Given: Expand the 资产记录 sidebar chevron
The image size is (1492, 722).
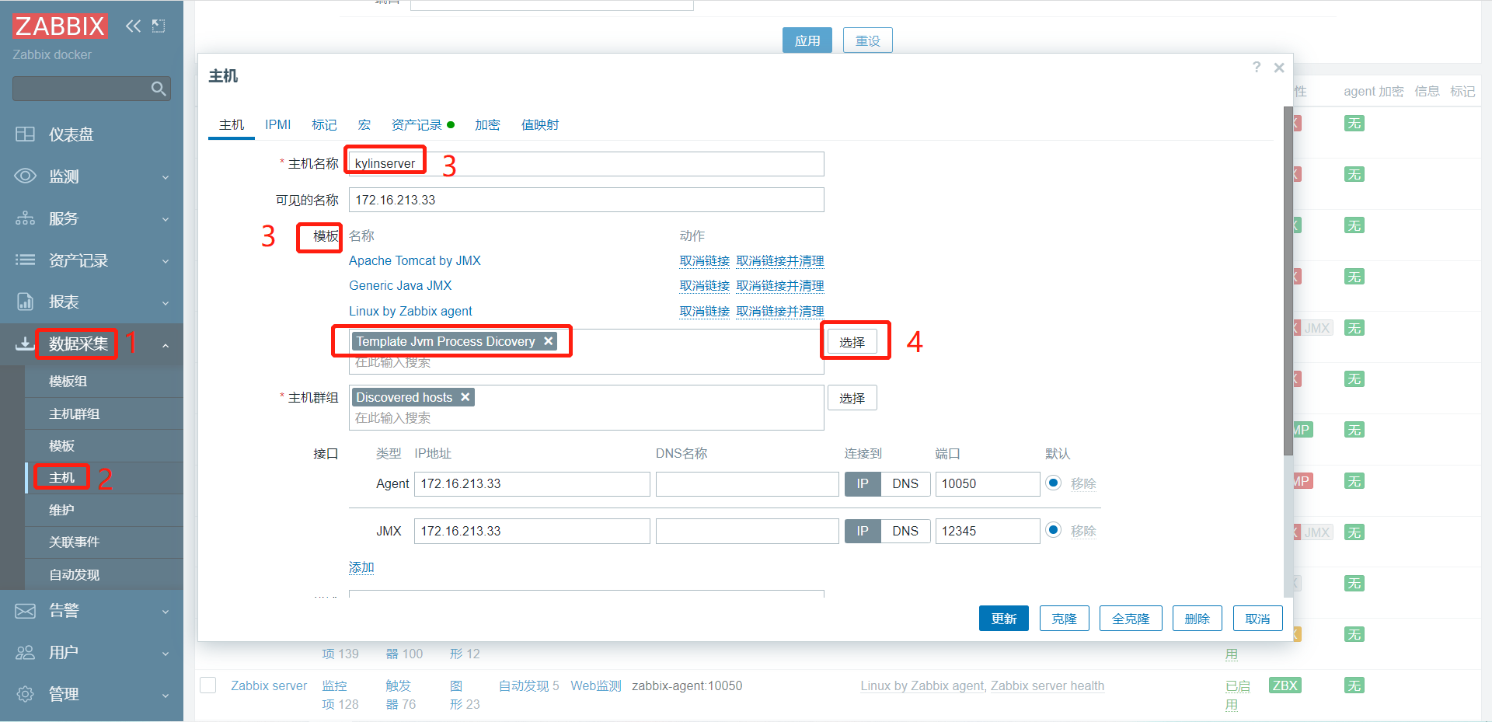Looking at the screenshot, I should [x=166, y=261].
